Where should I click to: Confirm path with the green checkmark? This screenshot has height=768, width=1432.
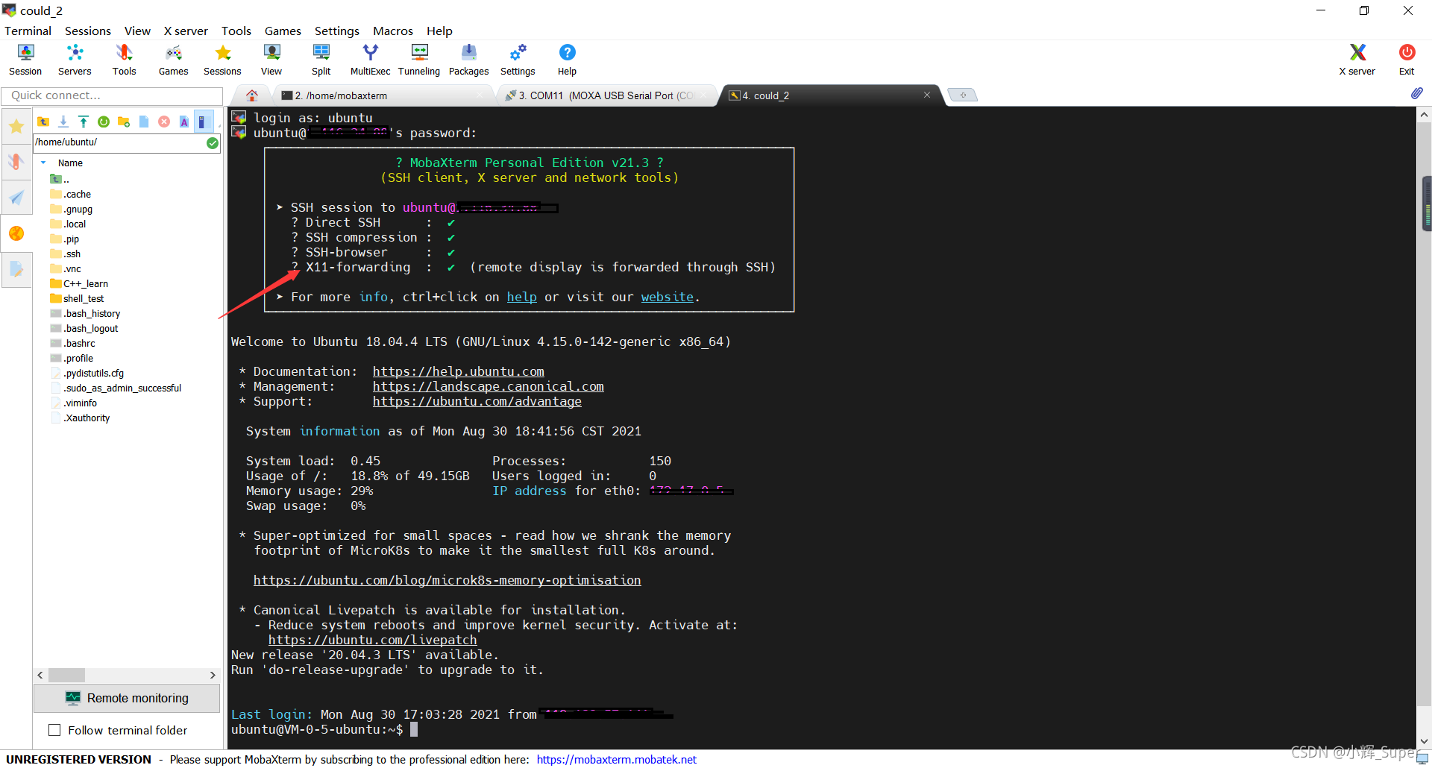[213, 142]
